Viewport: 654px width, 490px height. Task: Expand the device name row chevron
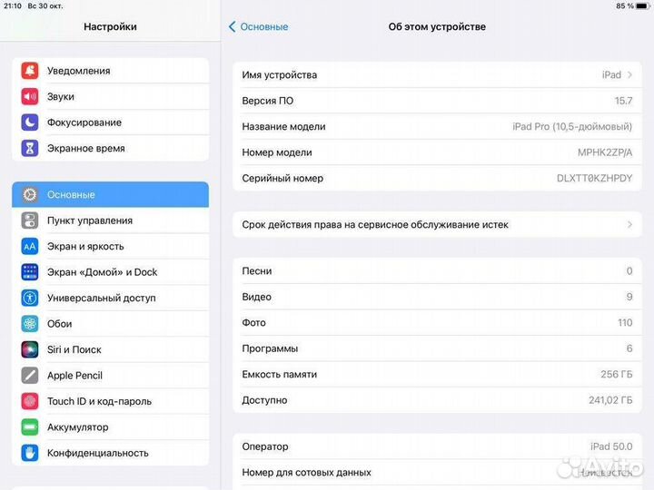(x=629, y=75)
